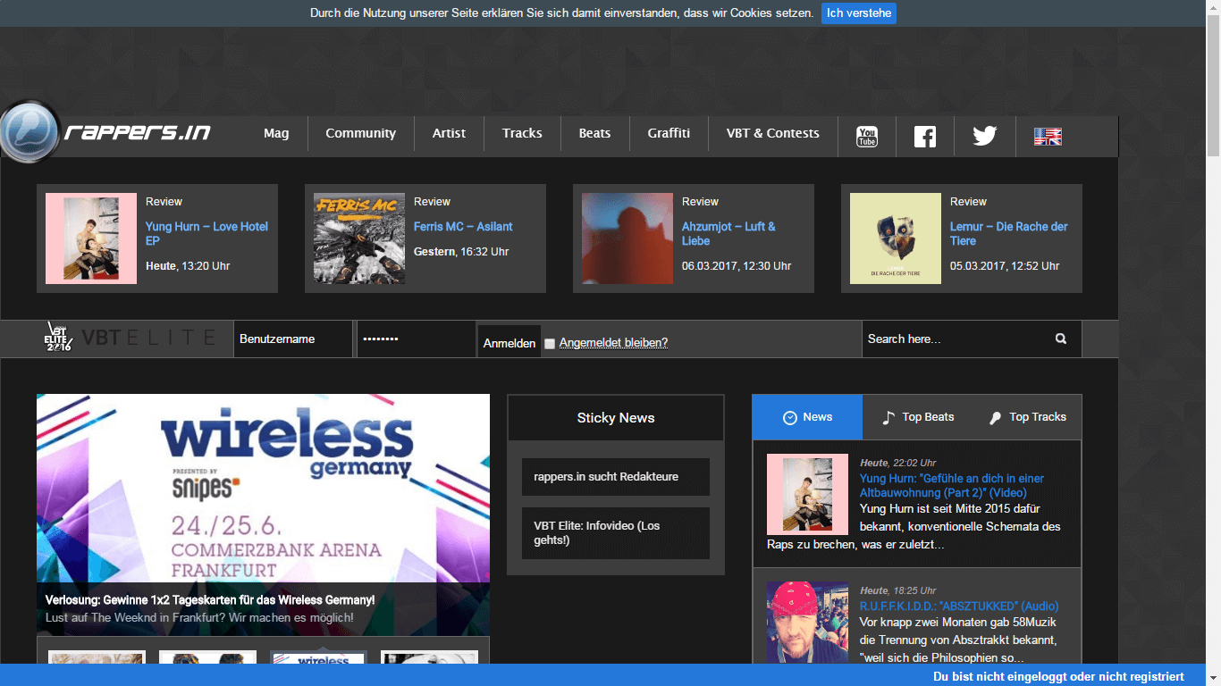Select the Wireless slider thumbnail below the banner
The image size is (1221, 686).
(318, 658)
